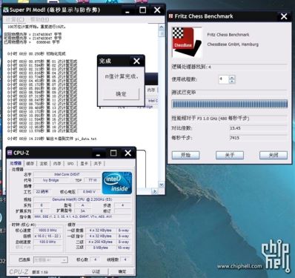Viewport: 295px width, 278px height.
Task: Open the processor selection dropdown in CPU-Z
Action: 50,259
